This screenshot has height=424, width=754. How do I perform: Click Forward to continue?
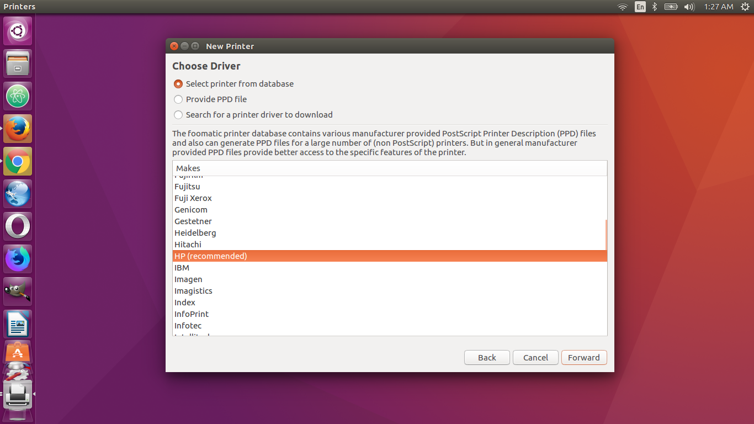coord(584,358)
